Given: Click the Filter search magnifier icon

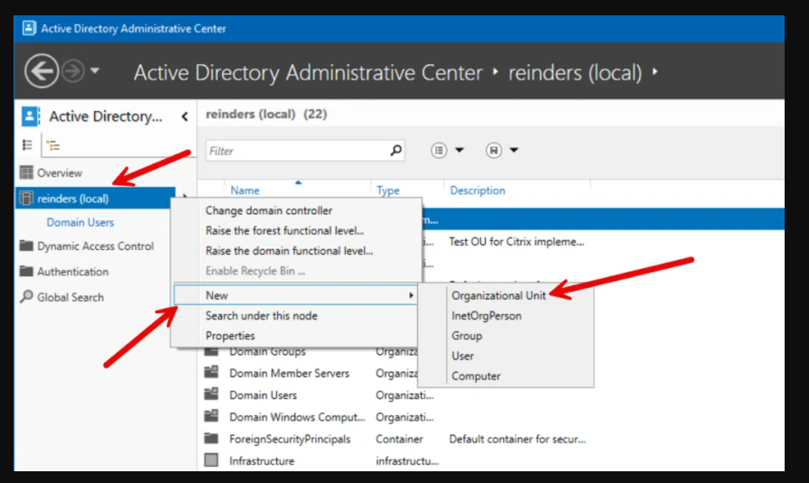Looking at the screenshot, I should point(395,151).
